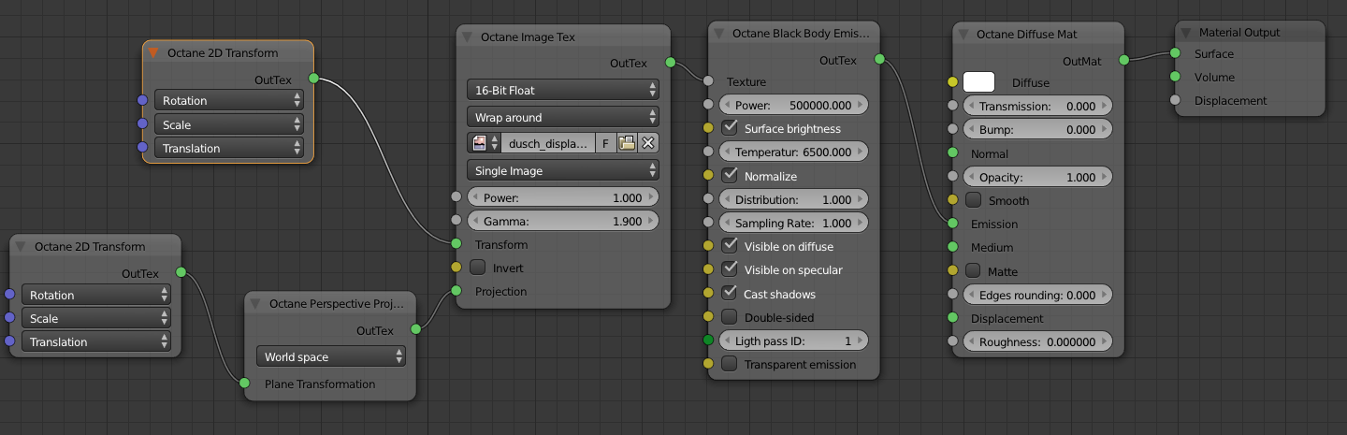This screenshot has height=435, width=1347.
Task: Click the white Diffuse color swatch
Action: coord(978,82)
